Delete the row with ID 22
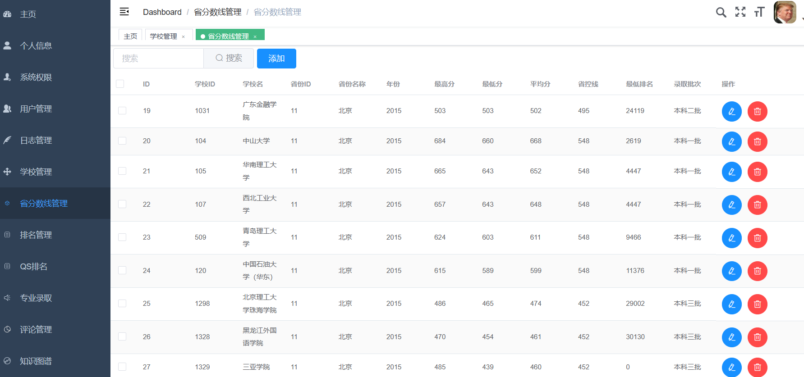 coord(758,205)
